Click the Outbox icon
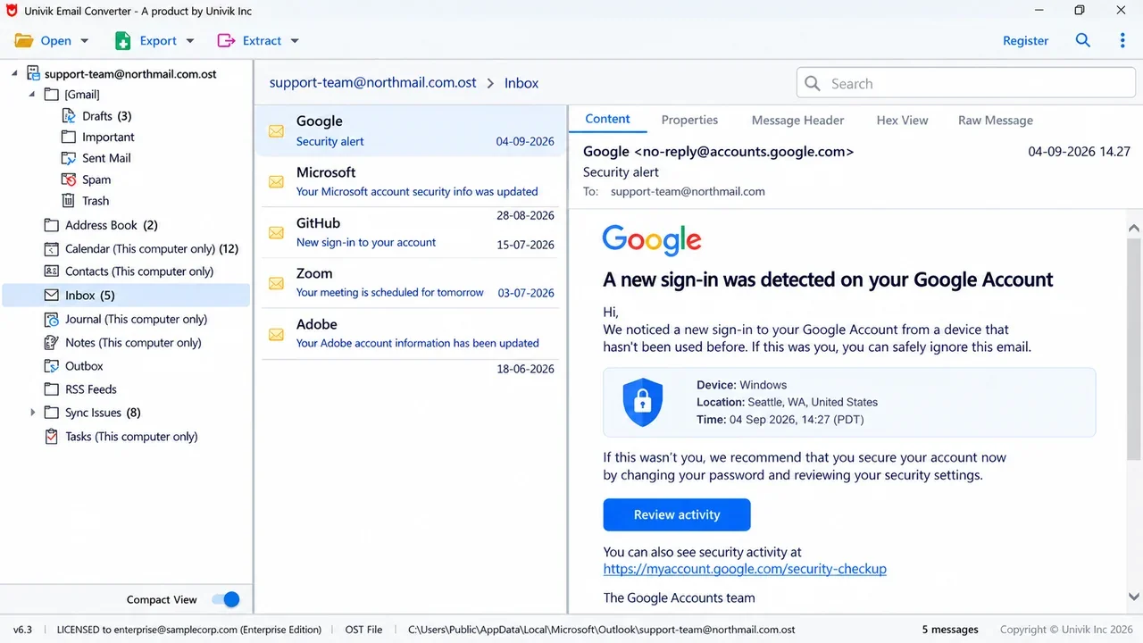1143x643 pixels. point(52,366)
